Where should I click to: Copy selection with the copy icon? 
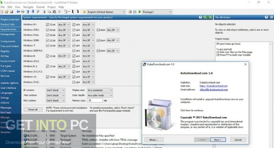click(49, 12)
